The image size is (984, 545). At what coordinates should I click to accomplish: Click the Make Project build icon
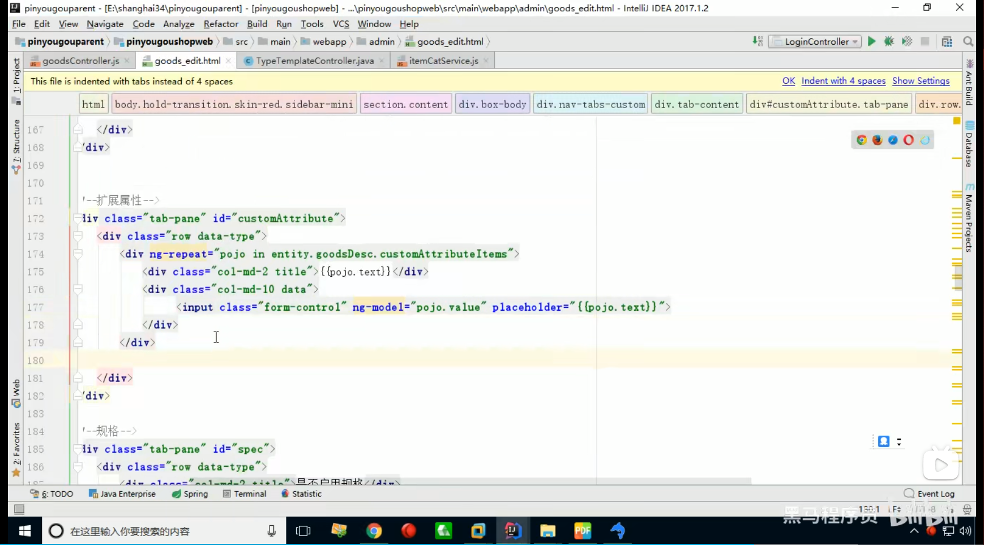coord(758,41)
